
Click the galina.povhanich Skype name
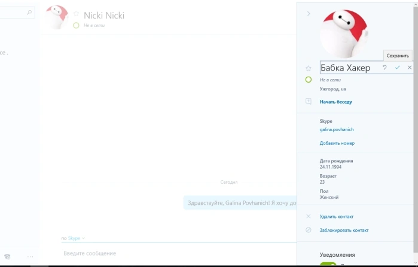point(337,129)
